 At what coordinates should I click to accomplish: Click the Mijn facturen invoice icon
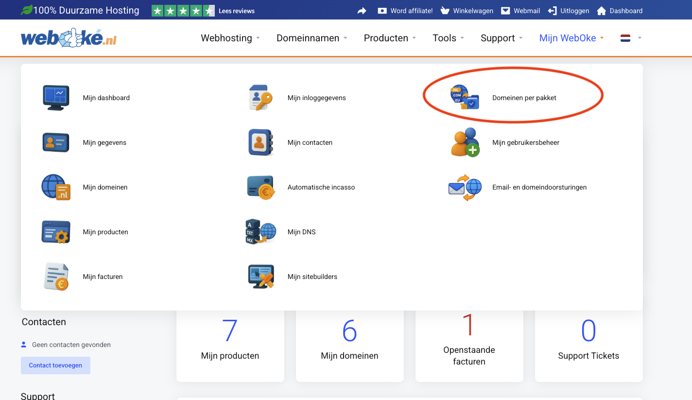tap(56, 277)
